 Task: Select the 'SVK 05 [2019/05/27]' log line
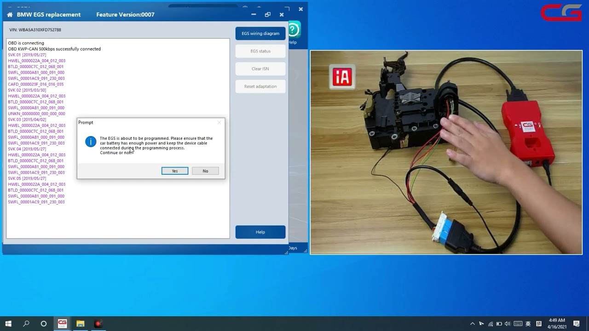click(27, 178)
